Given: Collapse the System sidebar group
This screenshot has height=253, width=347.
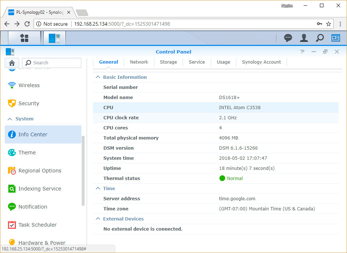Looking at the screenshot, I should 10,119.
